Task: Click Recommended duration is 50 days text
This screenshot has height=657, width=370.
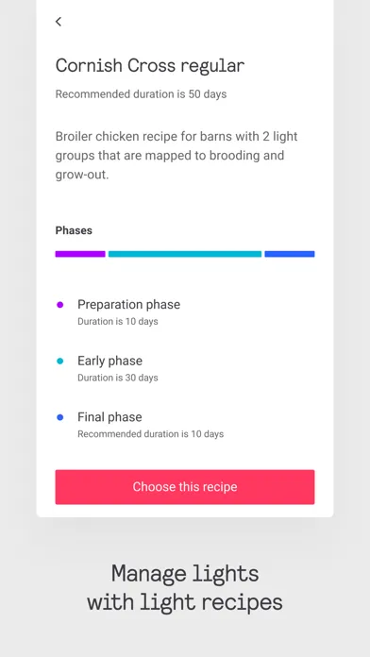Action: coord(141,93)
